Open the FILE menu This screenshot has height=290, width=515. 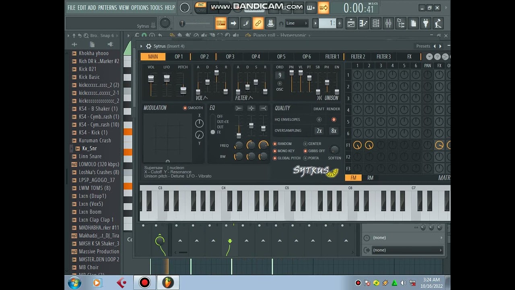pos(72,8)
